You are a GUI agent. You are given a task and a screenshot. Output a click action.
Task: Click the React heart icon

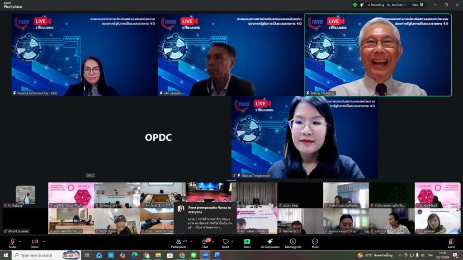225,243
